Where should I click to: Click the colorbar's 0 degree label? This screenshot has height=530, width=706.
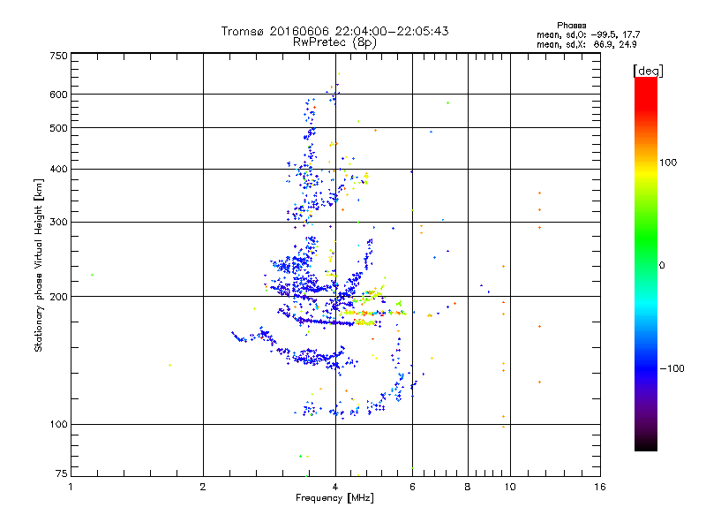(x=661, y=266)
